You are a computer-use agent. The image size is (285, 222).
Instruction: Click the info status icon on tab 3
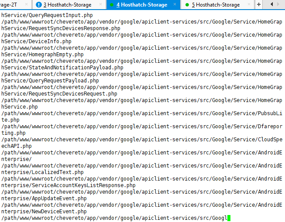pos(39,5)
